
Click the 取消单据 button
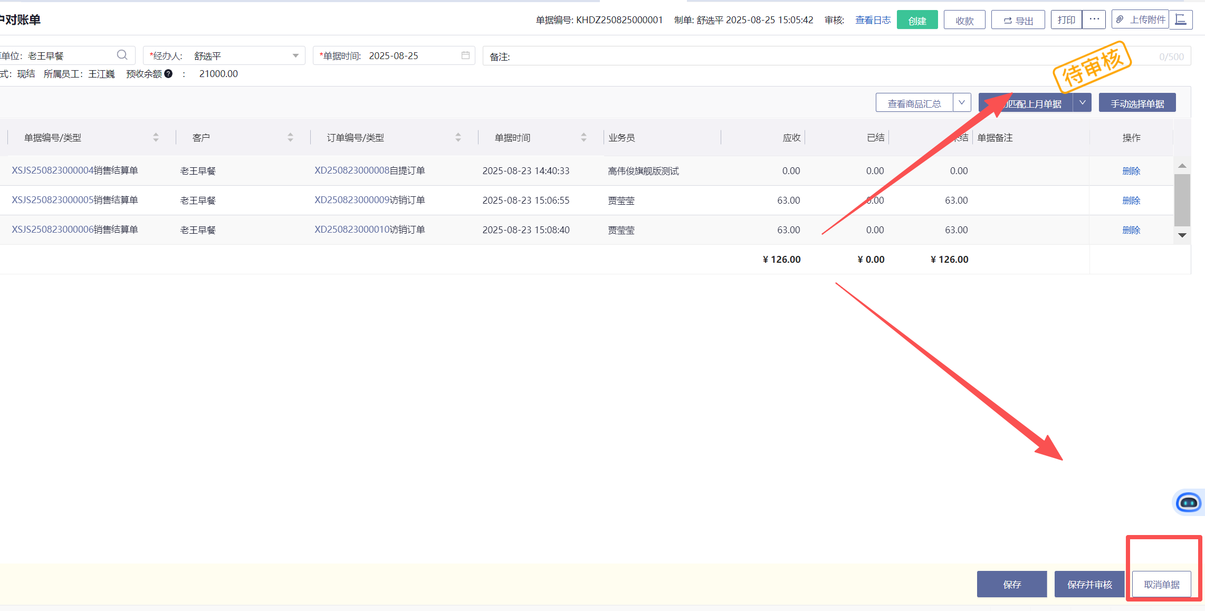click(x=1161, y=584)
